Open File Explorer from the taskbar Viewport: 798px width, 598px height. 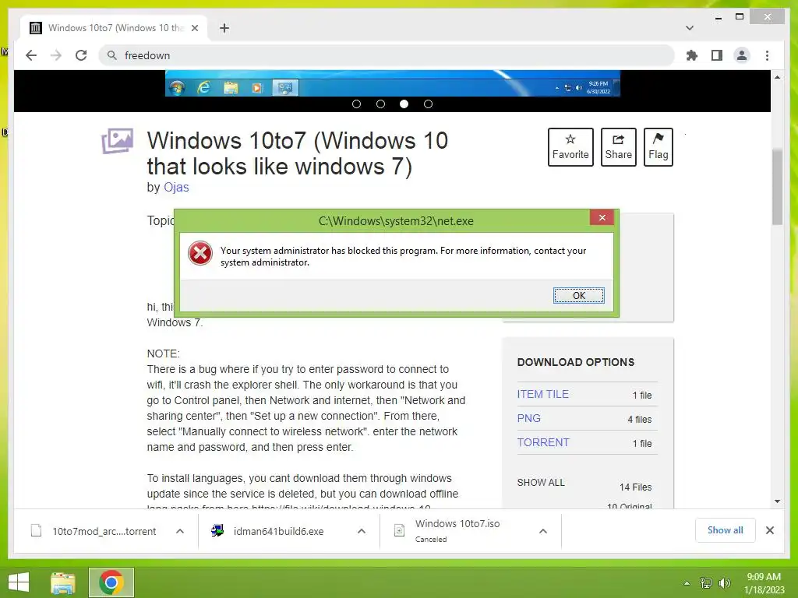[63, 582]
